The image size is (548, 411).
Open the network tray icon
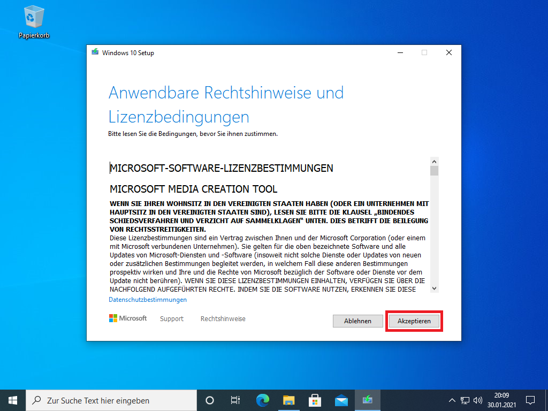[x=465, y=400]
